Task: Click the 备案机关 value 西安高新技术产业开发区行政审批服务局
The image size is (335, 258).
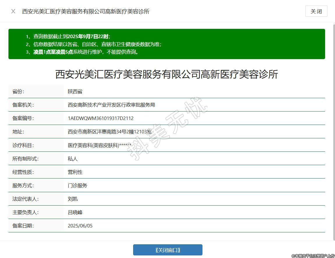Action: point(111,105)
